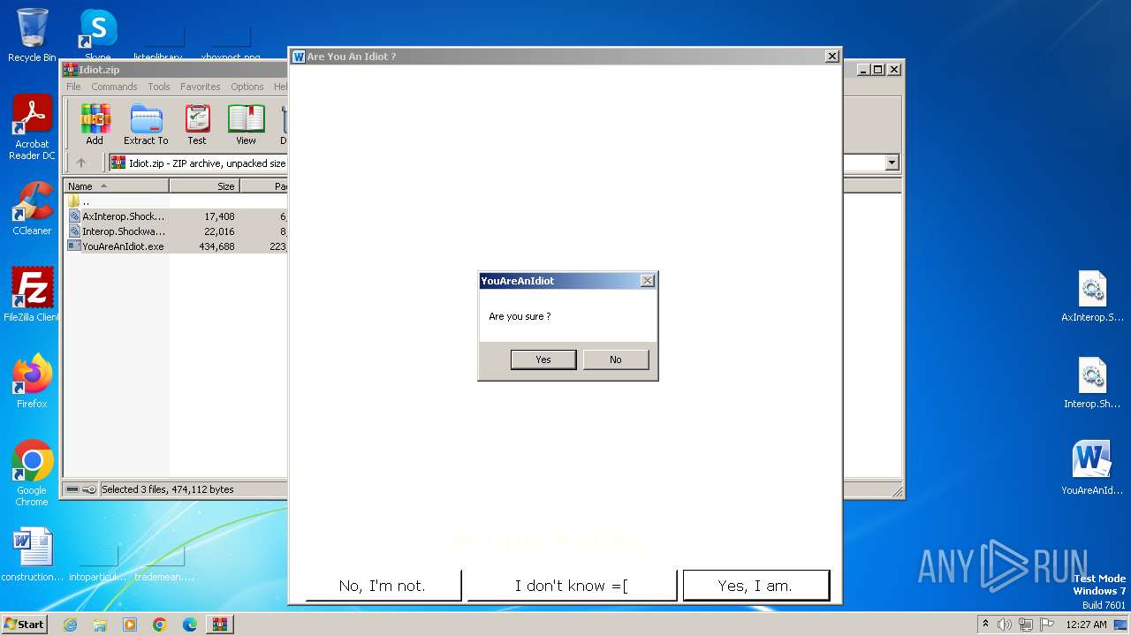The width and height of the screenshot is (1131, 636).
Task: Click the key icon in WinRAR status bar
Action: point(89,489)
